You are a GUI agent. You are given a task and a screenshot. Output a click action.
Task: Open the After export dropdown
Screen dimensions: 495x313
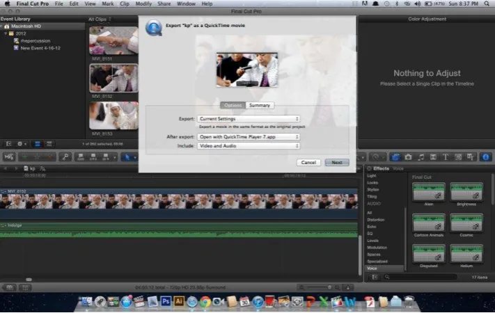point(249,136)
